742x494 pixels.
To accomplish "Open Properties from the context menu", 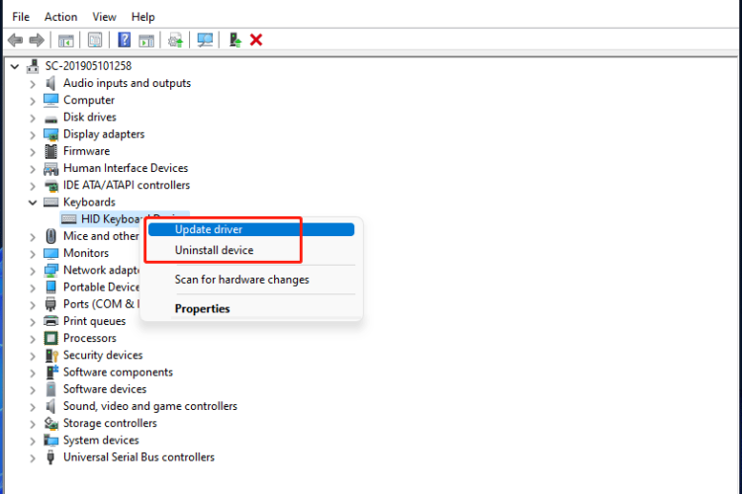I will [202, 309].
